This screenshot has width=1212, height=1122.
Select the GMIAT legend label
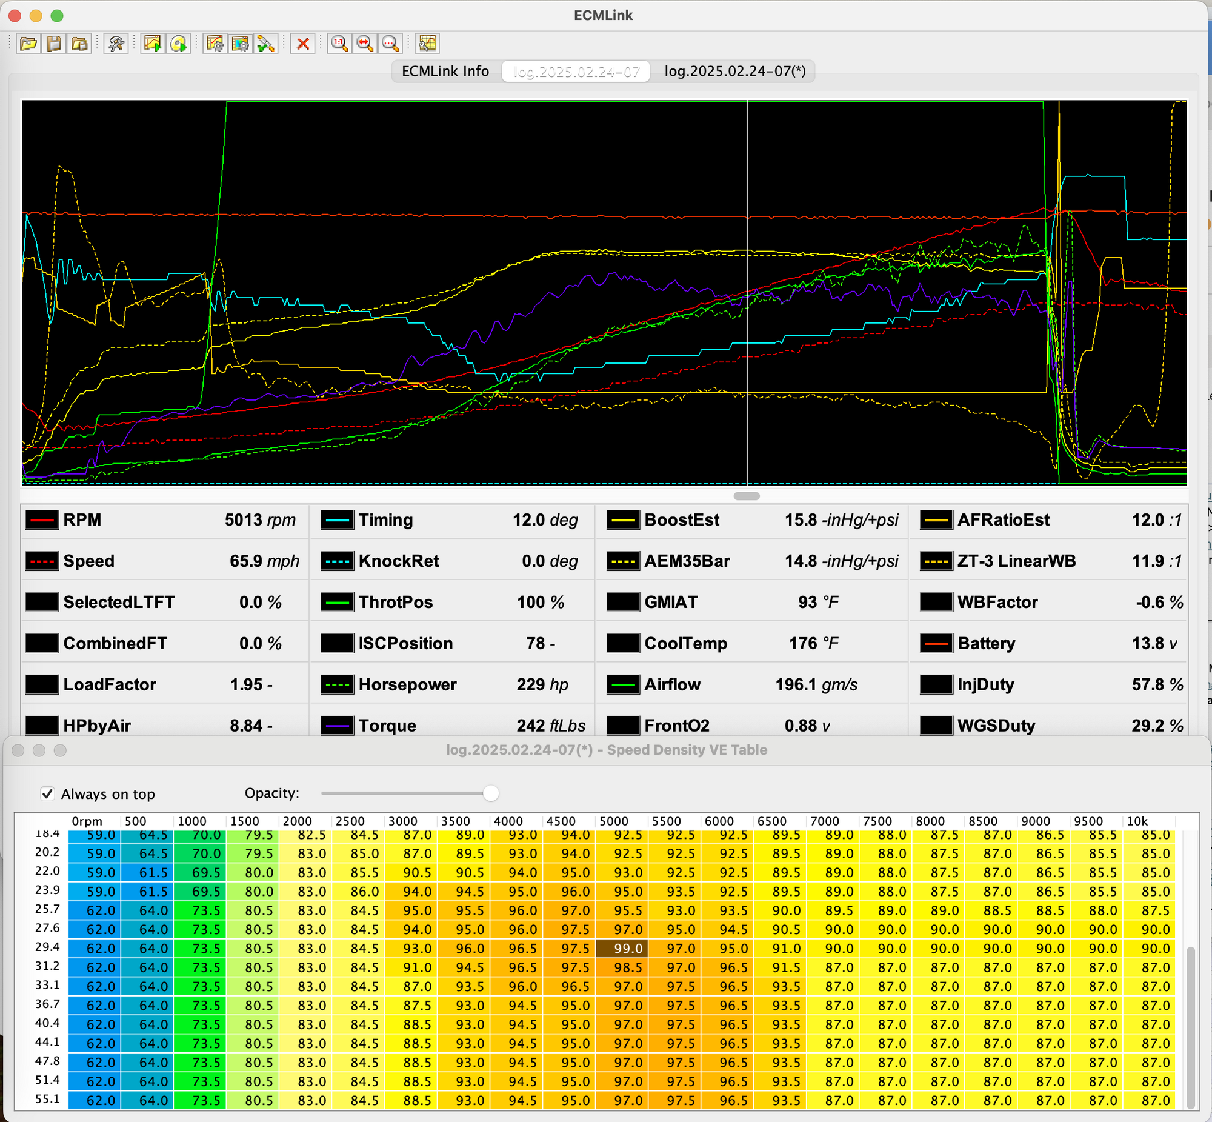(x=671, y=602)
